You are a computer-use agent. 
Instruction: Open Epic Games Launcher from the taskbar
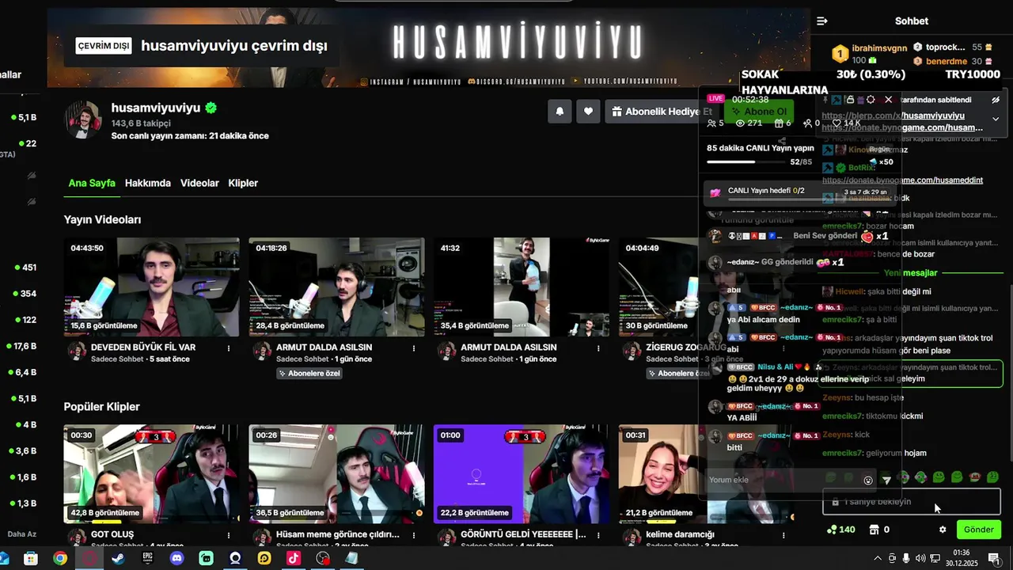pyautogui.click(x=147, y=558)
